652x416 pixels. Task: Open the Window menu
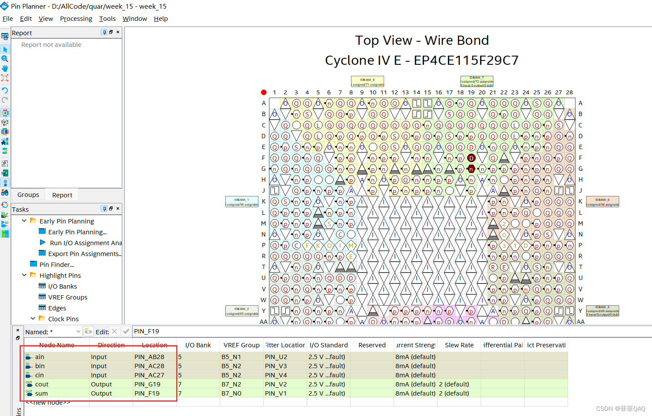point(135,19)
